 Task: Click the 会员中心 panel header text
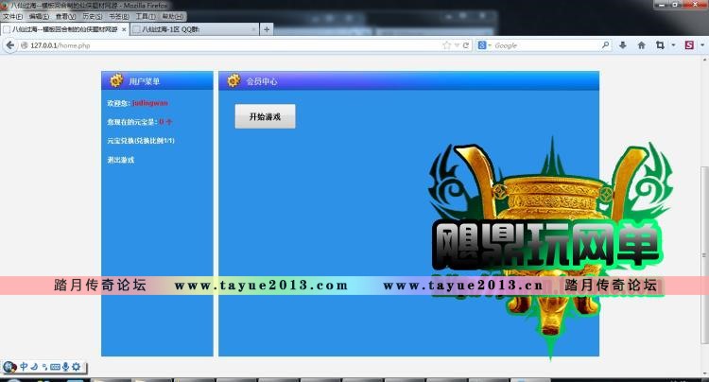coord(262,81)
